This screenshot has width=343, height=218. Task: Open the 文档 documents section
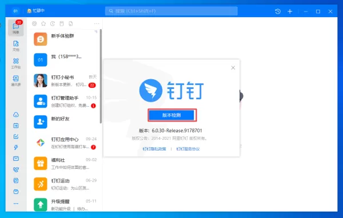point(16,46)
